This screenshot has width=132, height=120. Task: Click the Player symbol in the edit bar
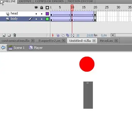click(x=36, y=48)
